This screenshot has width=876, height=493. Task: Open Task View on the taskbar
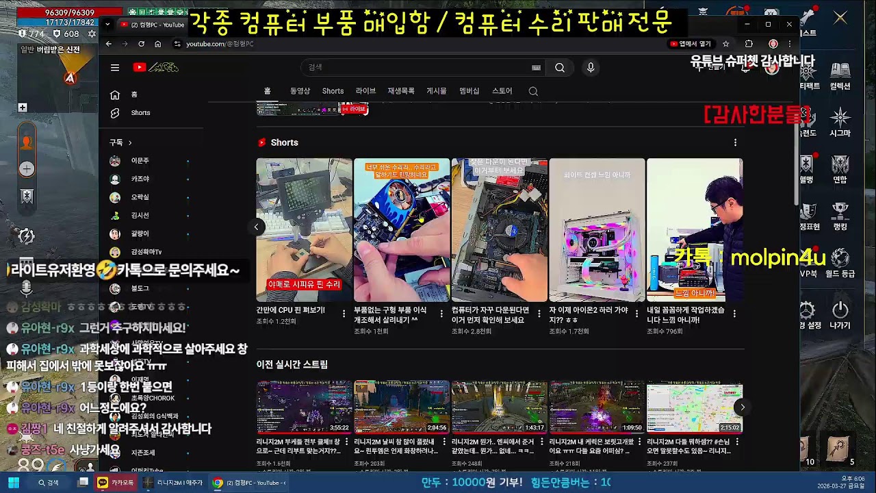[x=83, y=483]
